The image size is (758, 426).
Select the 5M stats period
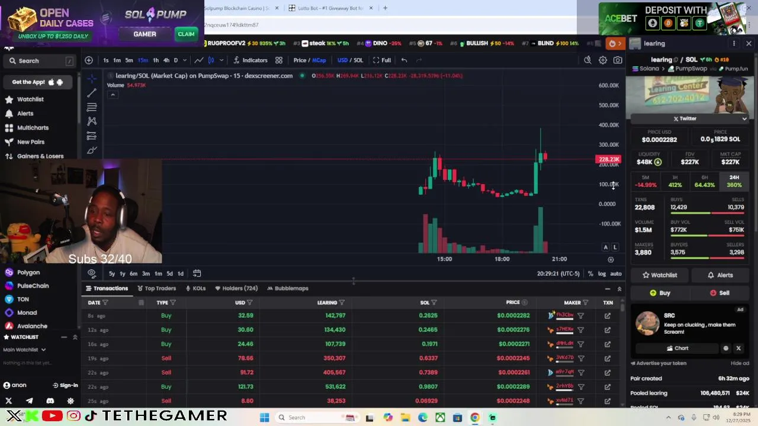[x=646, y=181]
